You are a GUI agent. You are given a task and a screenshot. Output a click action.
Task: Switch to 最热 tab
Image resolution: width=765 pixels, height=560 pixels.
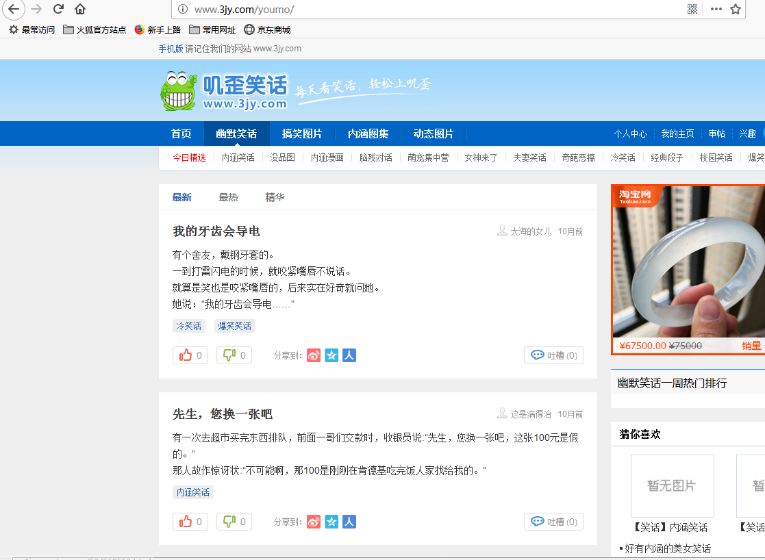point(228,197)
